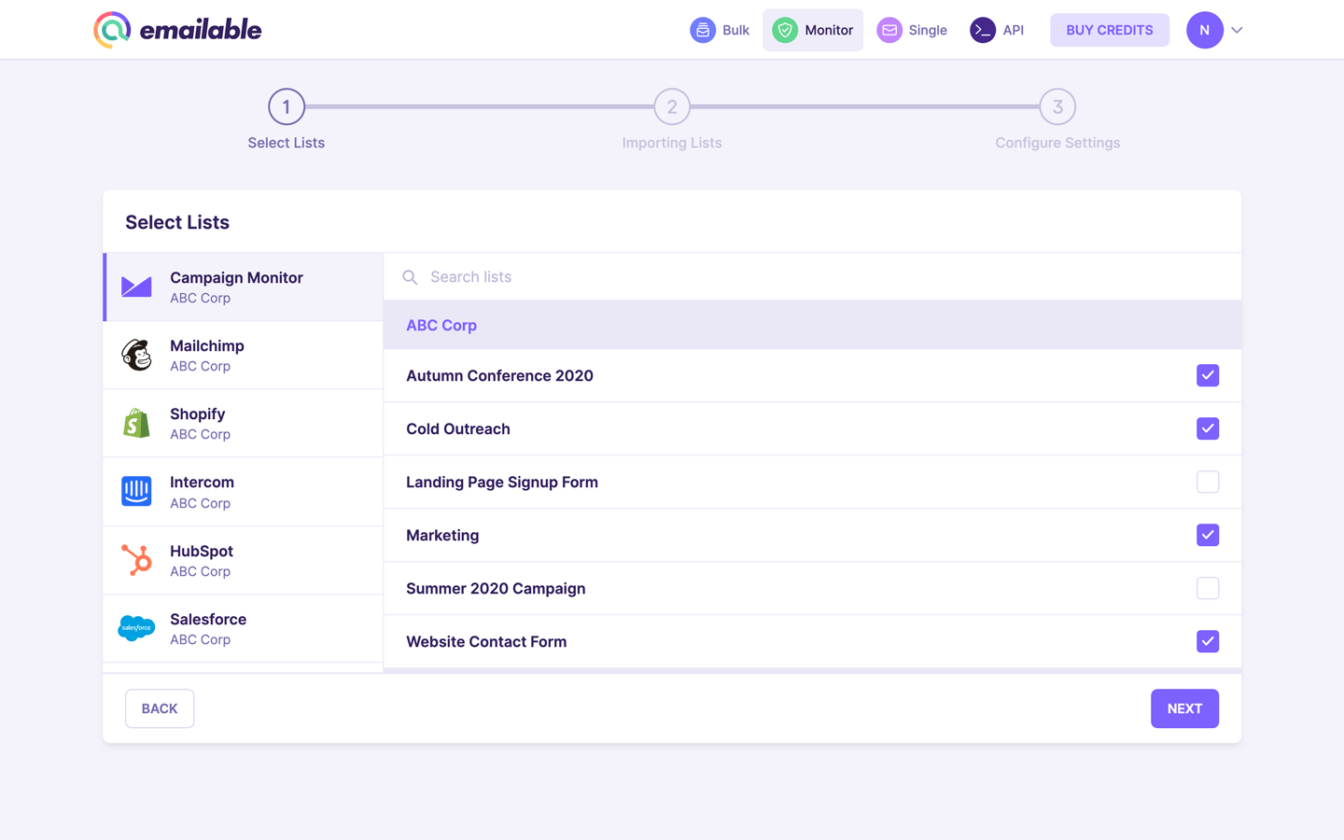
Task: Select HubSpot integration
Action: [244, 560]
